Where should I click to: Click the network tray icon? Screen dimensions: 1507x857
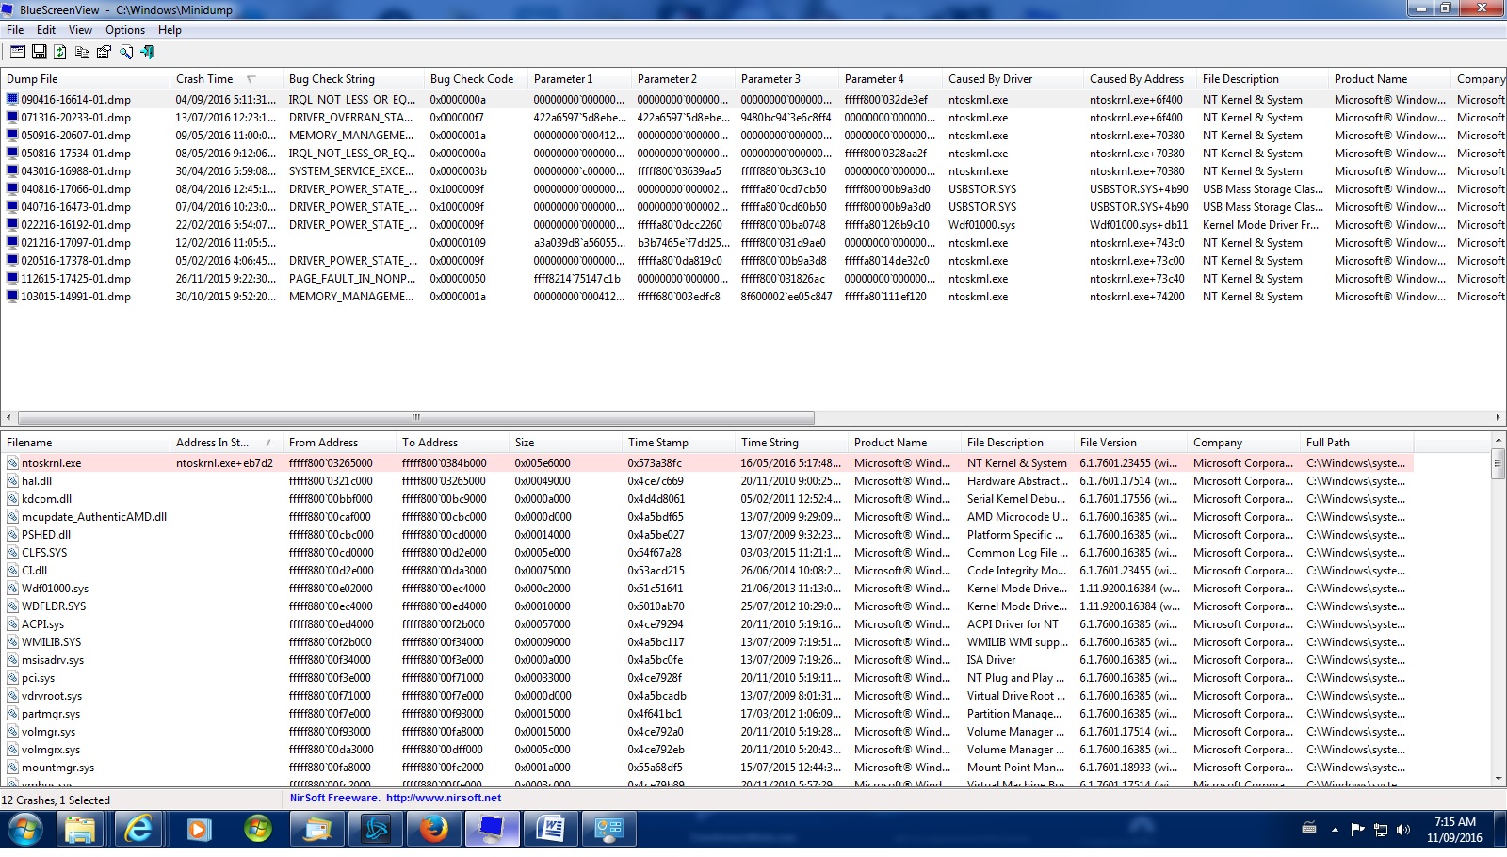pos(1381,830)
